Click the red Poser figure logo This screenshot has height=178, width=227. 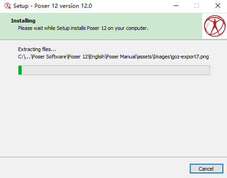[215, 26]
